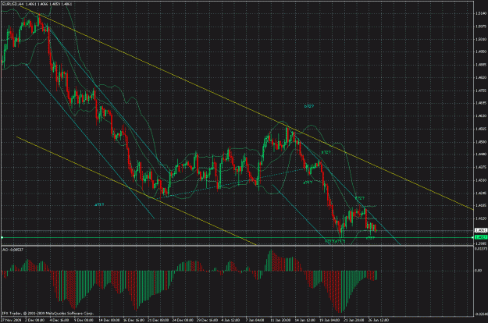Select the 1.4310 price axis label

point(481,180)
